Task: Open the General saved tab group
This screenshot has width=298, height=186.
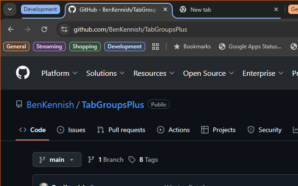Action: click(x=16, y=46)
